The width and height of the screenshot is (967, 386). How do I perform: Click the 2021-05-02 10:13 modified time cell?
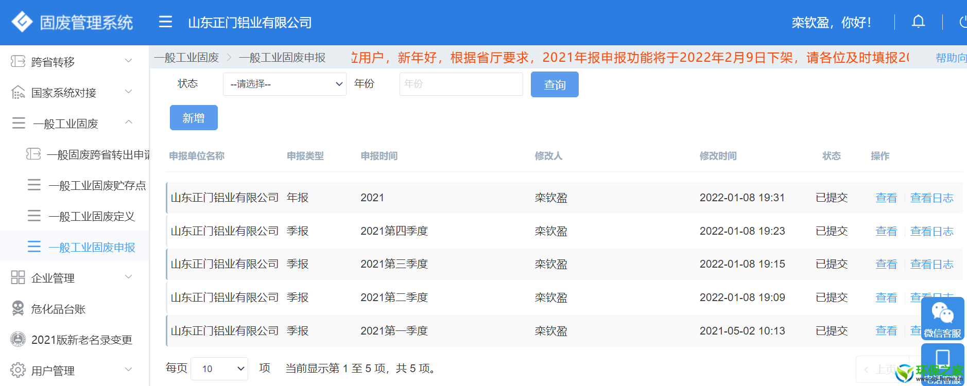742,330
